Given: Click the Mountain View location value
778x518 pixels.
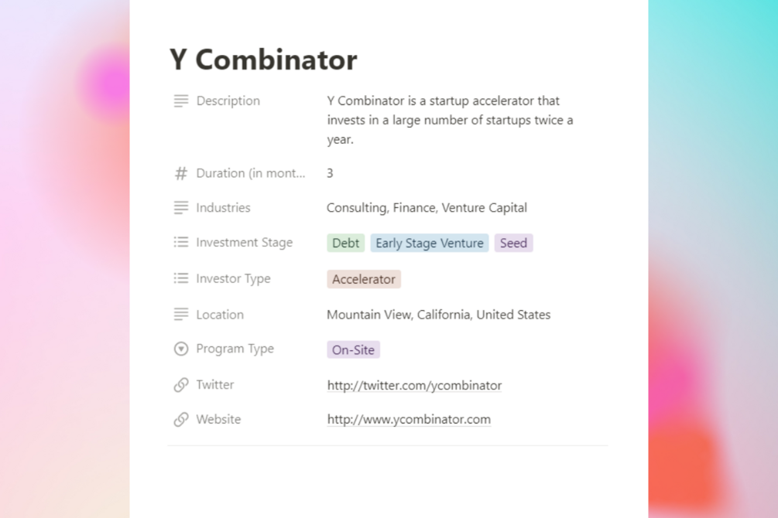Looking at the screenshot, I should [x=438, y=315].
